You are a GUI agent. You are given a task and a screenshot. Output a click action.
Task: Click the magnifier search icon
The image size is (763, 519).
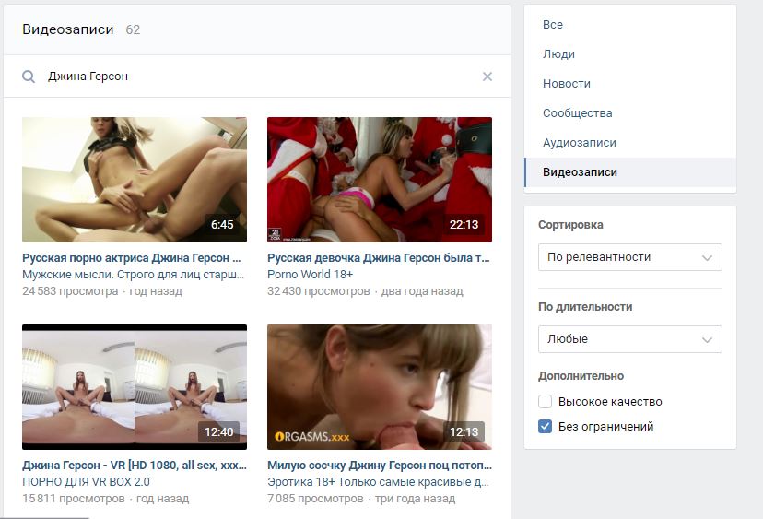point(29,77)
